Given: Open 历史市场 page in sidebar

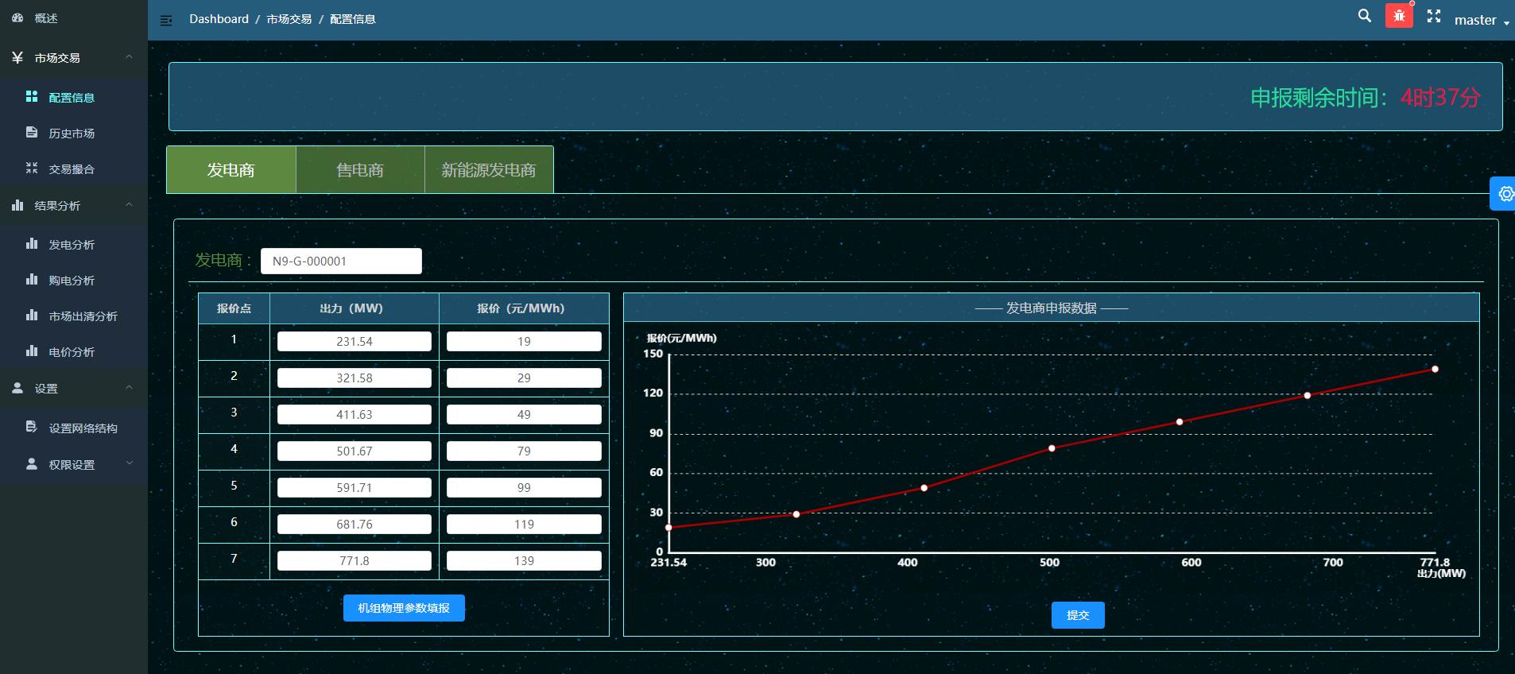Looking at the screenshot, I should [72, 134].
